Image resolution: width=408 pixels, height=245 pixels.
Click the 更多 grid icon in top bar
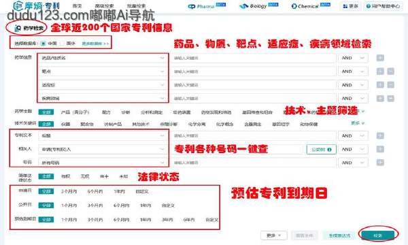point(345,6)
